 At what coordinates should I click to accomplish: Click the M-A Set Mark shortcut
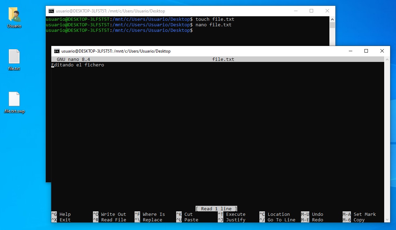[359, 214]
